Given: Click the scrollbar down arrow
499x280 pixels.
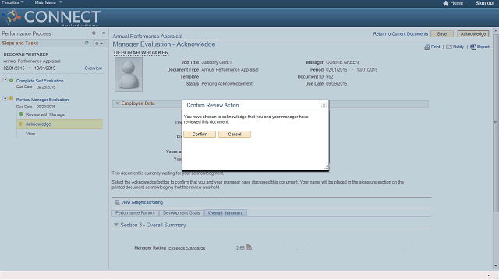Looking at the screenshot, I should 495,266.
